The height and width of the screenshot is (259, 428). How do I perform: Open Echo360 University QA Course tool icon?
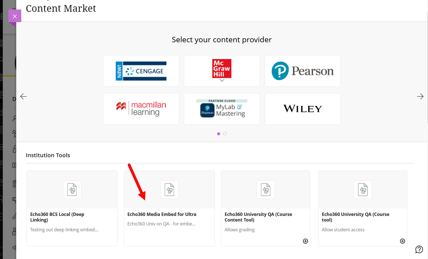(363, 190)
